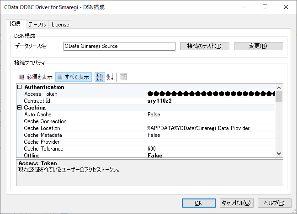This screenshot has width=297, height=214.
Task: Click the property grid scroll-up arrow
Action: click(x=279, y=88)
